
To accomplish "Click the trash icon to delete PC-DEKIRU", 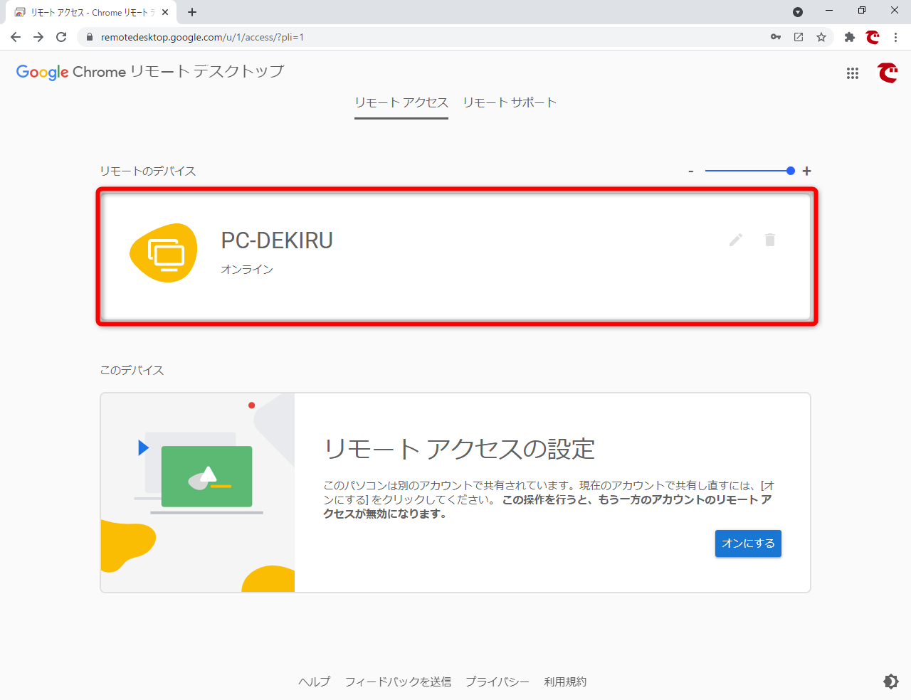I will pyautogui.click(x=769, y=240).
